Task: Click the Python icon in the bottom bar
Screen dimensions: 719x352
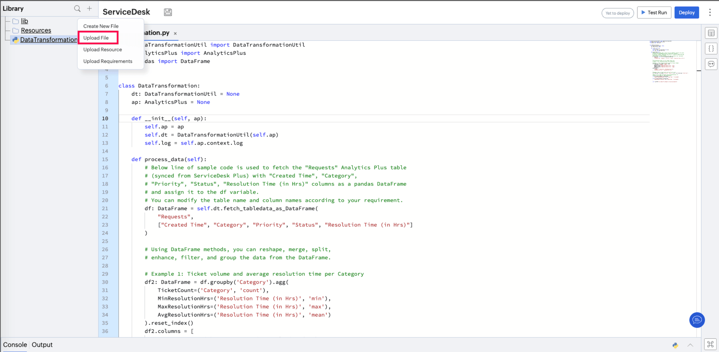Action: 675,345
